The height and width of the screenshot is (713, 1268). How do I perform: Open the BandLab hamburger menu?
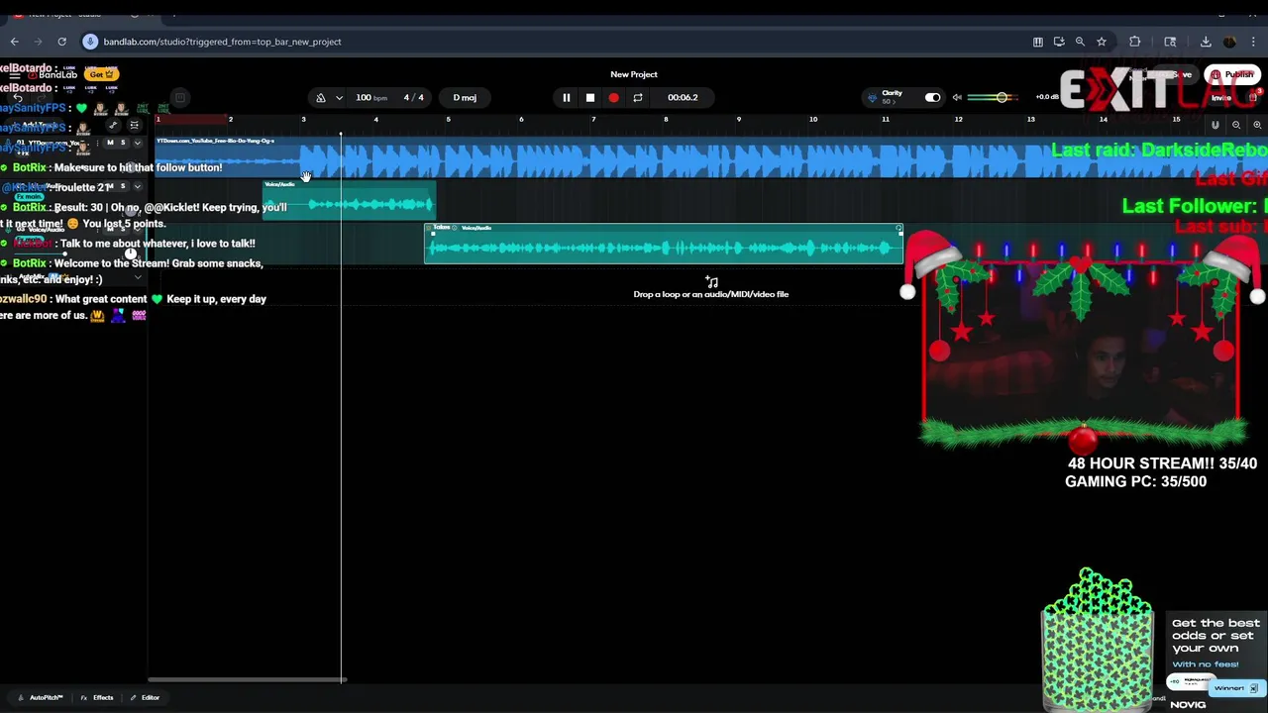[14, 74]
